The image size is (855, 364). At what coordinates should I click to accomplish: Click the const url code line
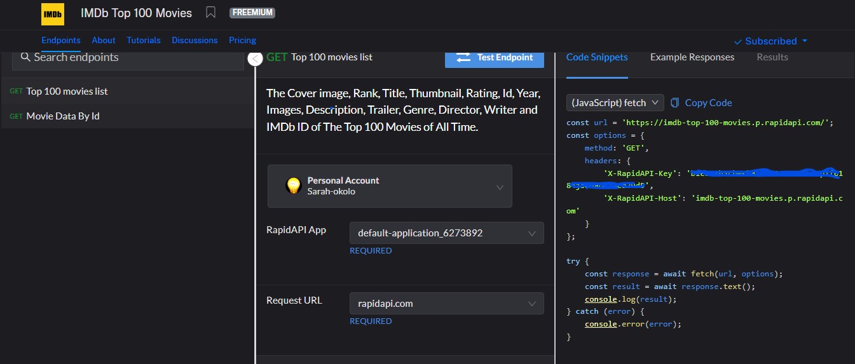tap(700, 123)
